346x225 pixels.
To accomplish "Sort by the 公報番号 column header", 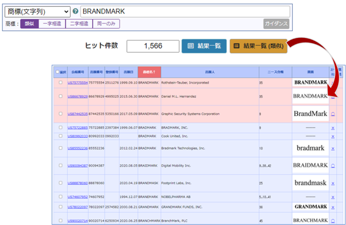I will pyautogui.click(x=78, y=72).
